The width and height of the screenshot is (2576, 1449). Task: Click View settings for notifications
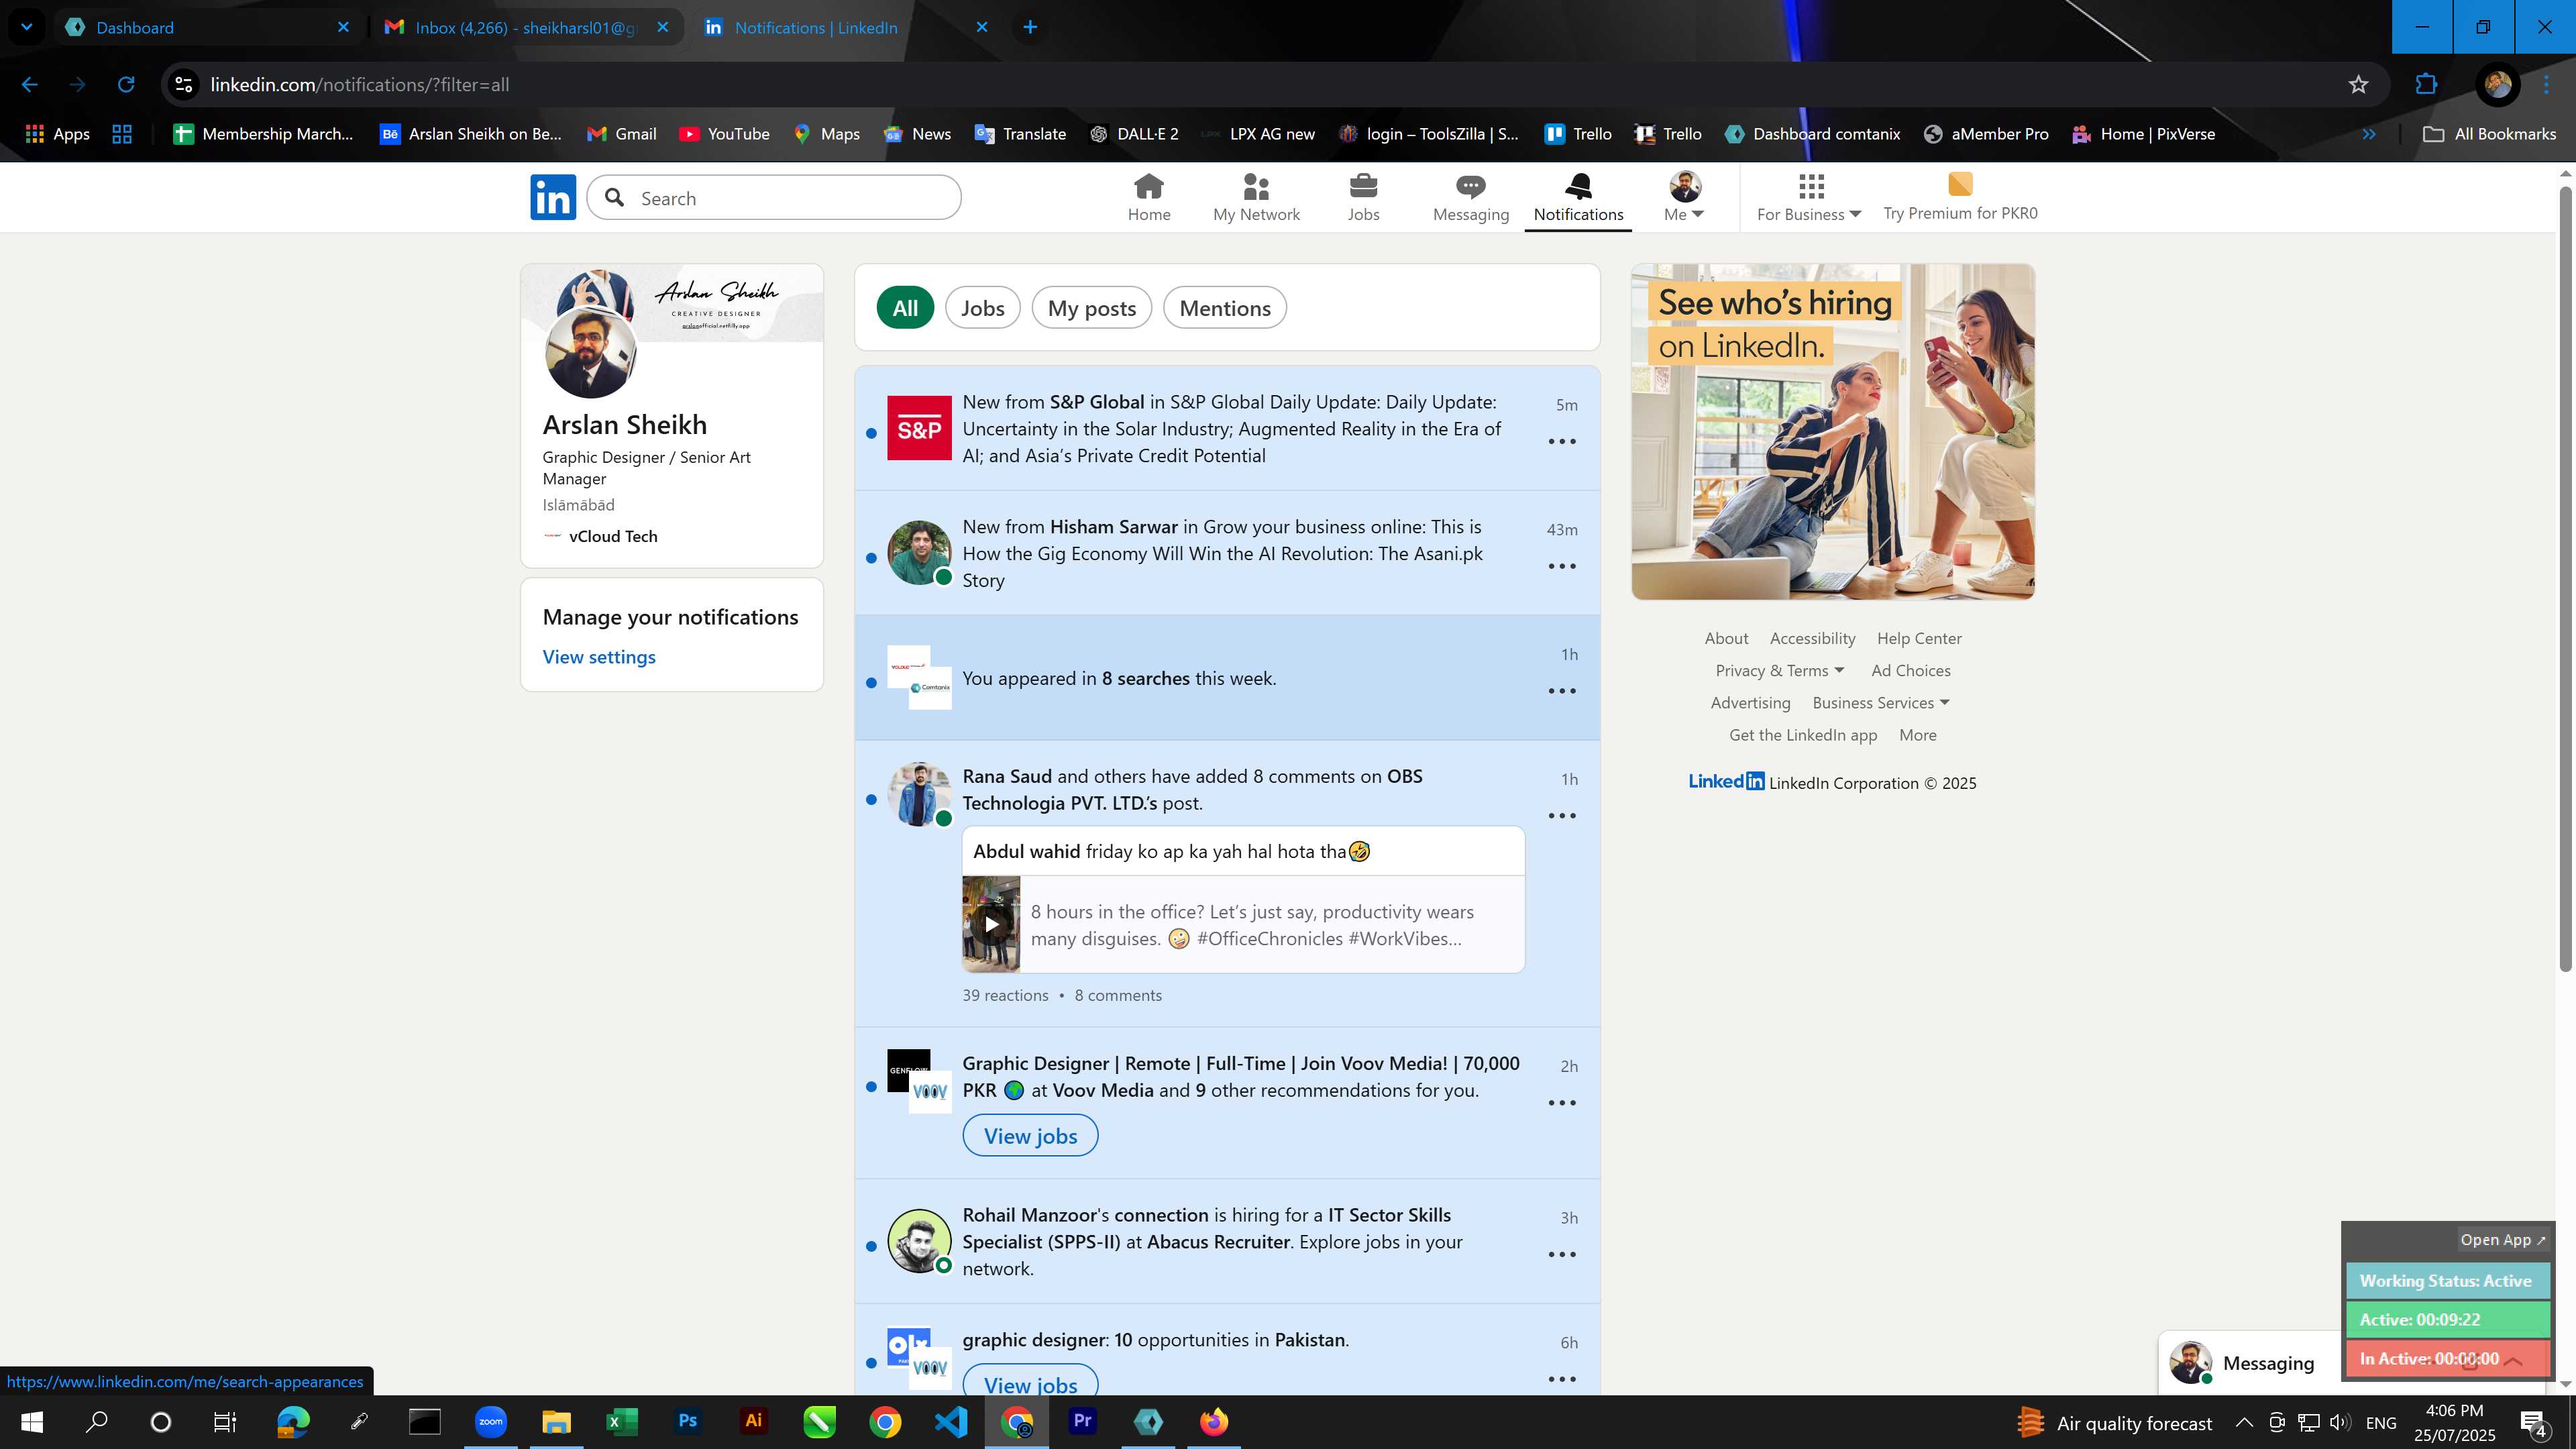[x=599, y=657]
